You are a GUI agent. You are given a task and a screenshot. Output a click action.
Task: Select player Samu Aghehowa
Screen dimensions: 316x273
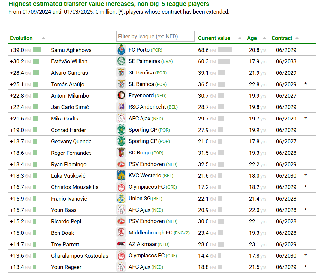click(71, 50)
